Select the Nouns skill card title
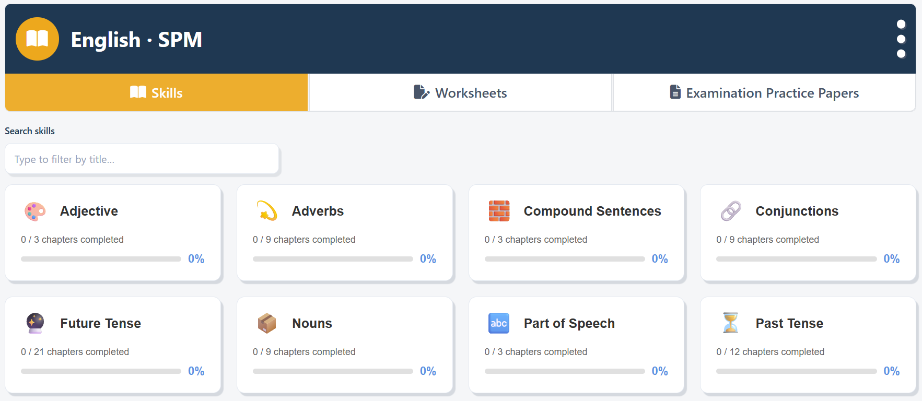This screenshot has height=401, width=922. pos(312,323)
